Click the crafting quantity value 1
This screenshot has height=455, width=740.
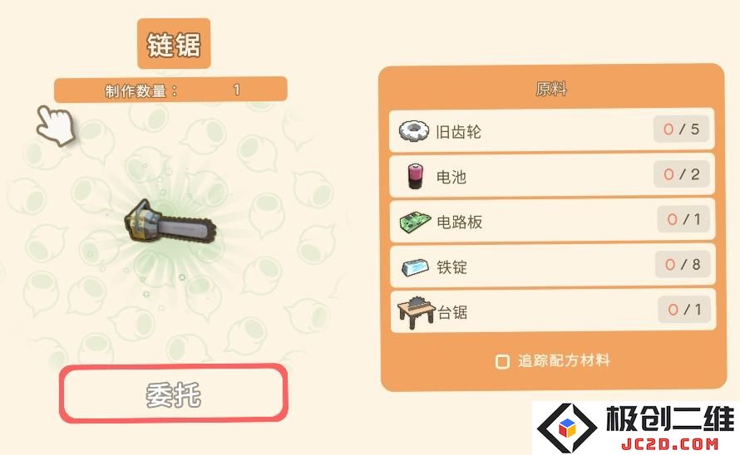[x=236, y=89]
